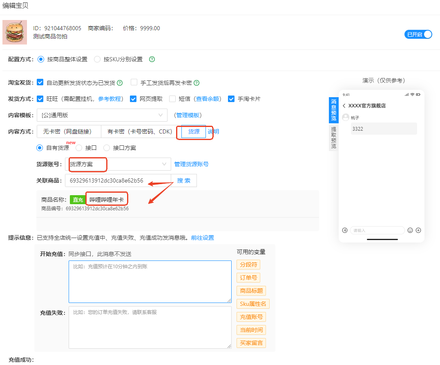Click the 直充 green tag
Viewport: 440px width, 365px height.
point(78,200)
